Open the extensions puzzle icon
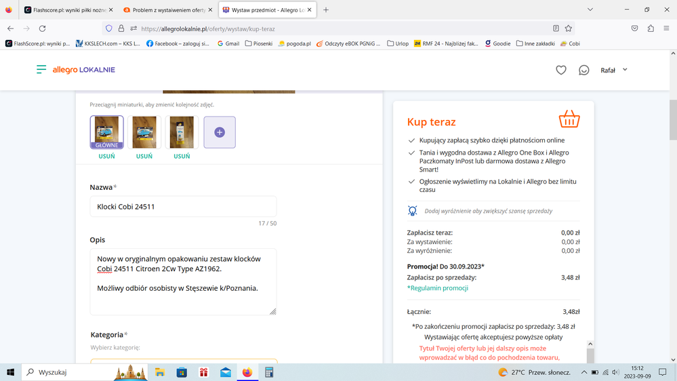This screenshot has width=677, height=381. [x=651, y=28]
